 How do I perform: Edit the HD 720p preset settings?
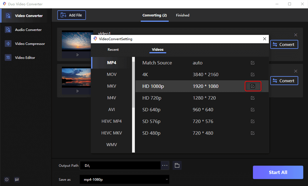(253, 98)
